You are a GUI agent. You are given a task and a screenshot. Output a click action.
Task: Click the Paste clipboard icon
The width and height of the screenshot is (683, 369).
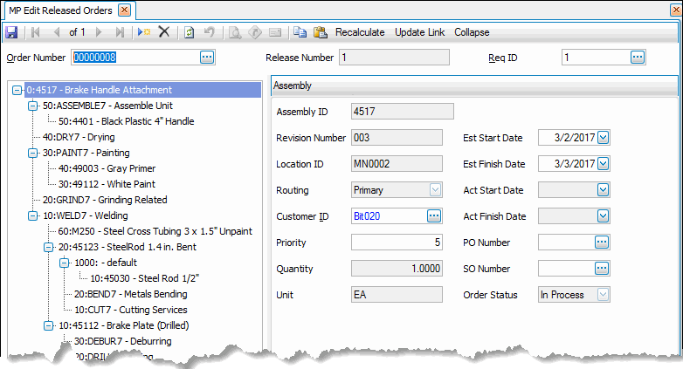(320, 32)
